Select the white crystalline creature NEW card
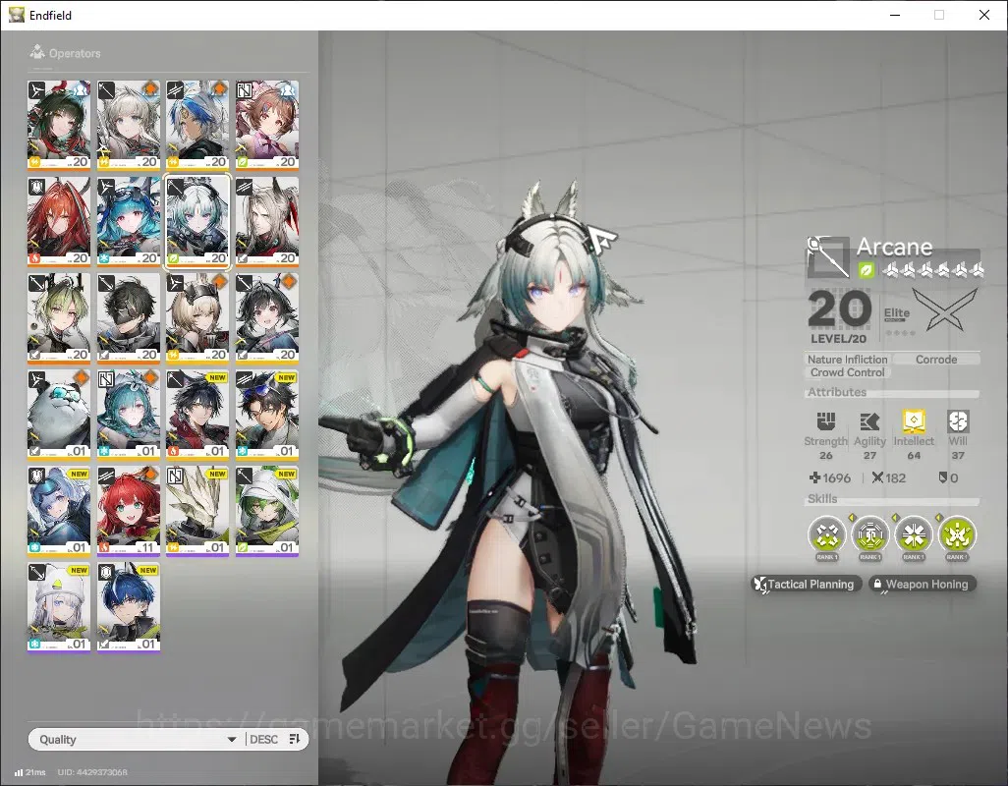The width and height of the screenshot is (1008, 786). click(x=197, y=510)
